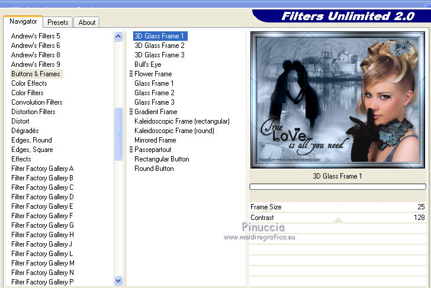
Task: Select Filter Factory Gallery C
Action: pos(43,187)
